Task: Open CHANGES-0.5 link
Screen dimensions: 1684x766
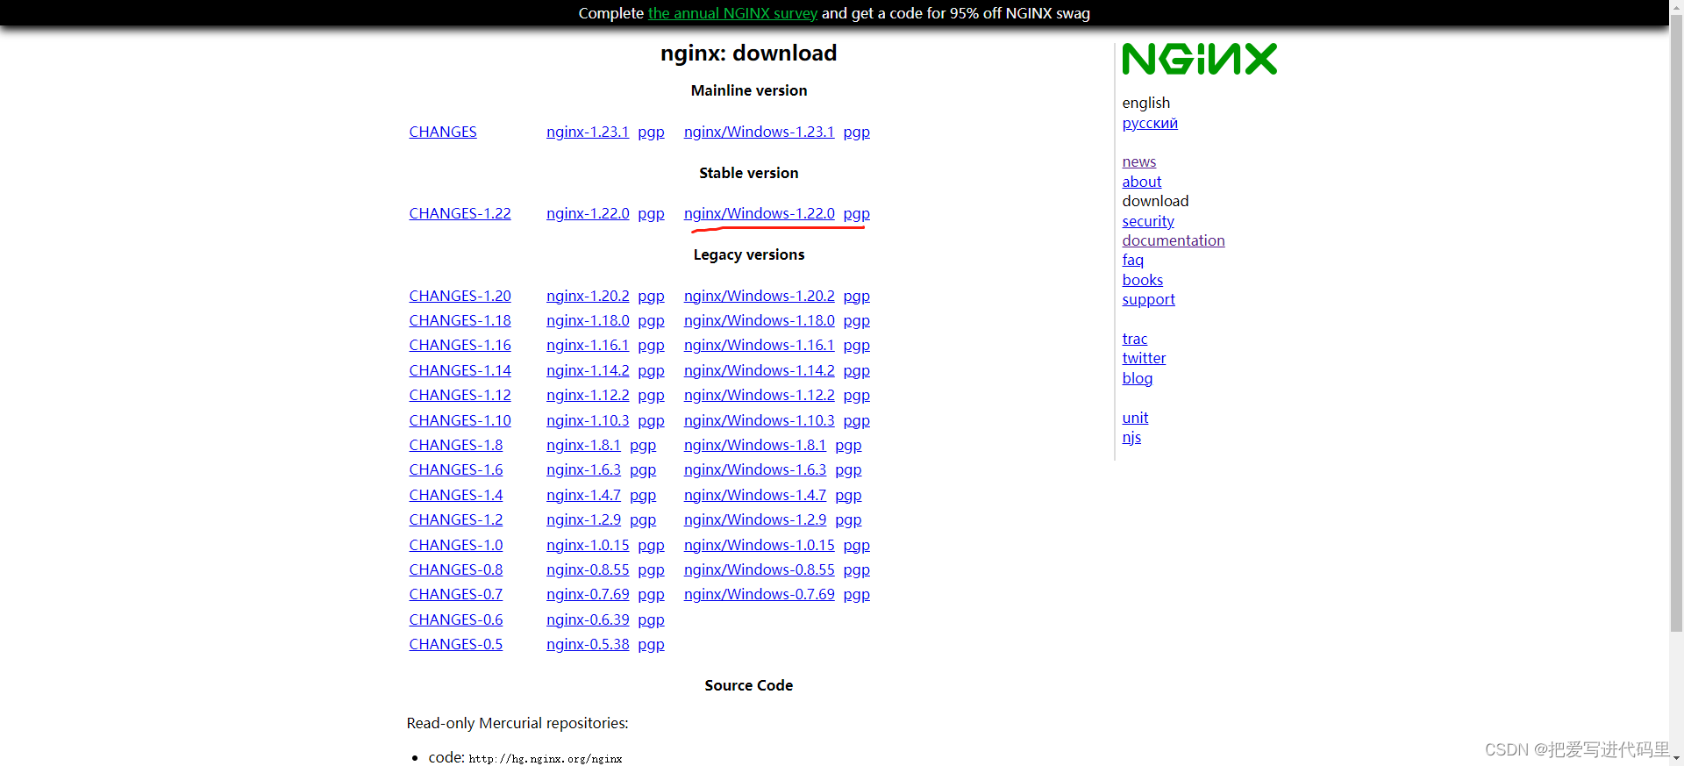Action: point(456,644)
